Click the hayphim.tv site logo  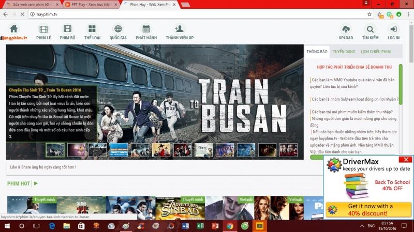(14, 38)
